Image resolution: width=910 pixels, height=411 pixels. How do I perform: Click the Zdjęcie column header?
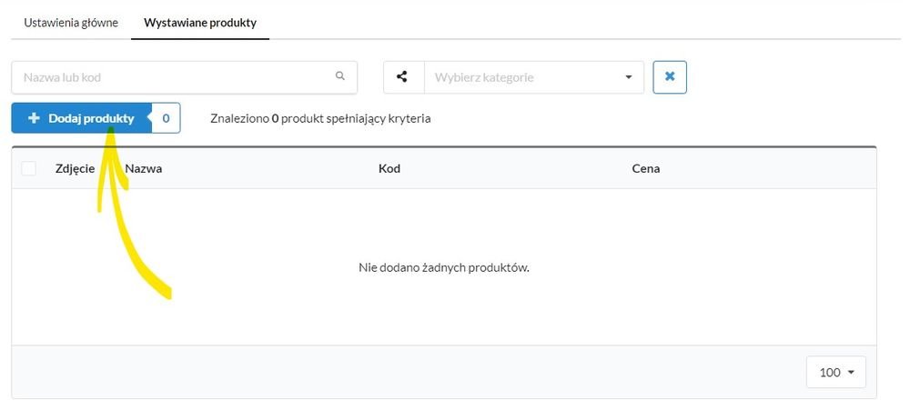pyautogui.click(x=76, y=169)
